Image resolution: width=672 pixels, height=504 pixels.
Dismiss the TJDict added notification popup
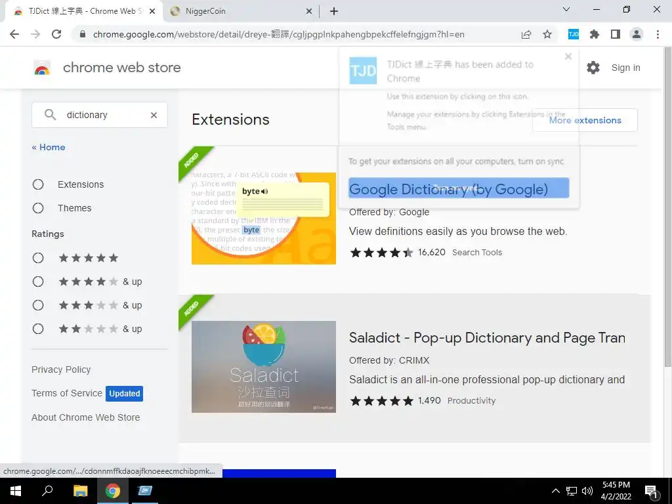[x=568, y=56]
